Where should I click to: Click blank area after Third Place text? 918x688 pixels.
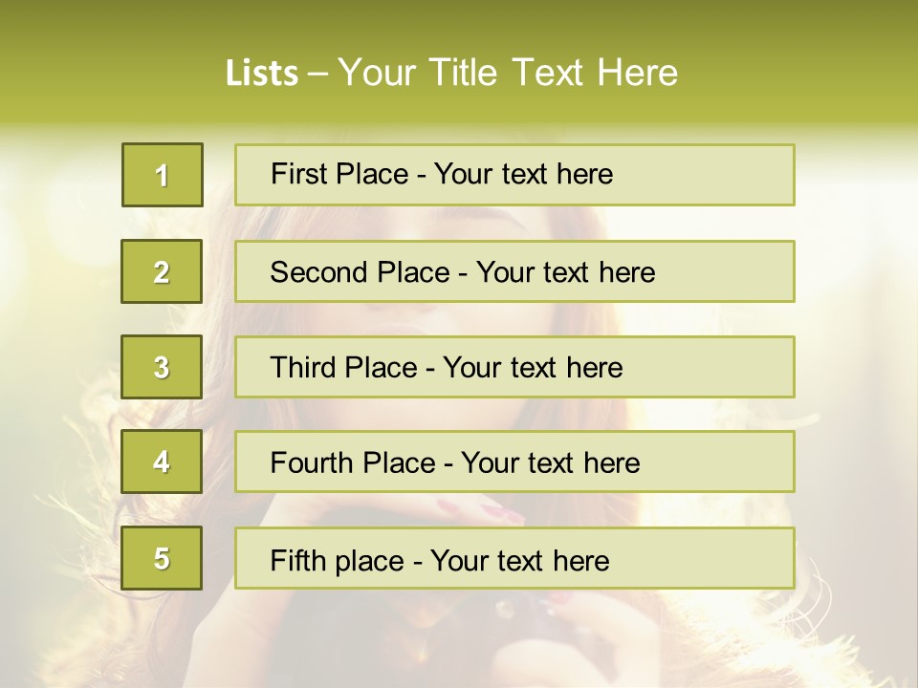[709, 367]
